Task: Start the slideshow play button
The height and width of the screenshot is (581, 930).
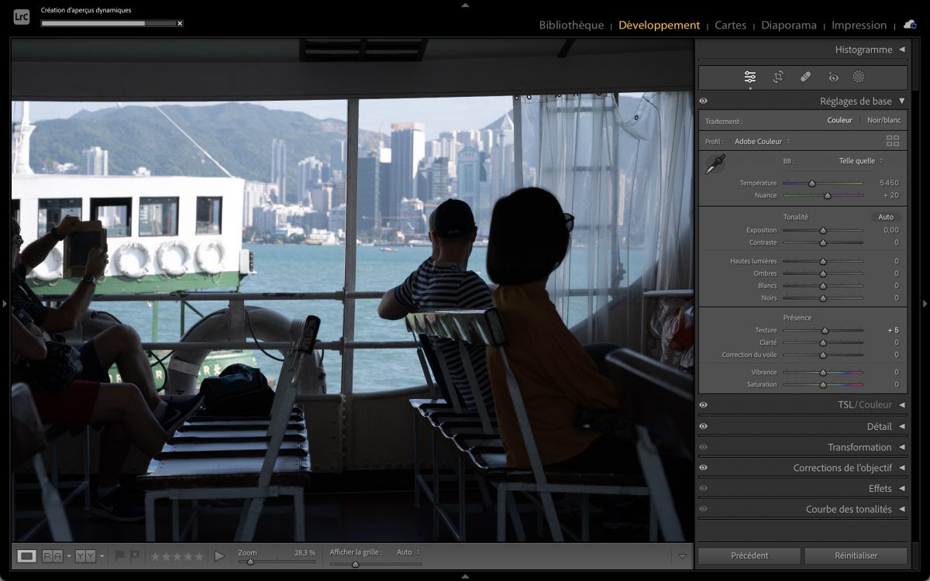Action: pyautogui.click(x=219, y=555)
